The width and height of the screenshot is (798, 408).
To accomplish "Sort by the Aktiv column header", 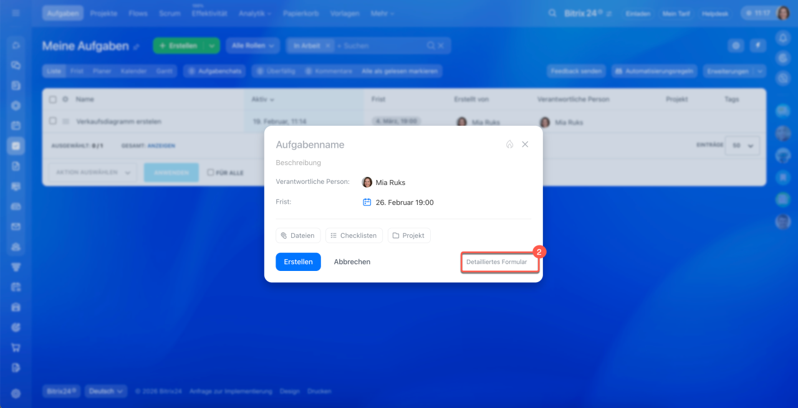I will point(263,99).
